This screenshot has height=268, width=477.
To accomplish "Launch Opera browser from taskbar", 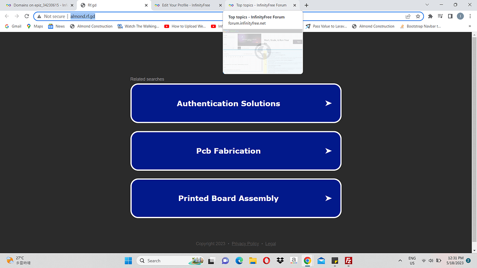I will (x=266, y=261).
